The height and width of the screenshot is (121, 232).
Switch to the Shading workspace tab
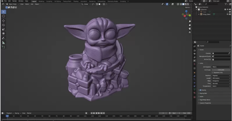[76, 1]
